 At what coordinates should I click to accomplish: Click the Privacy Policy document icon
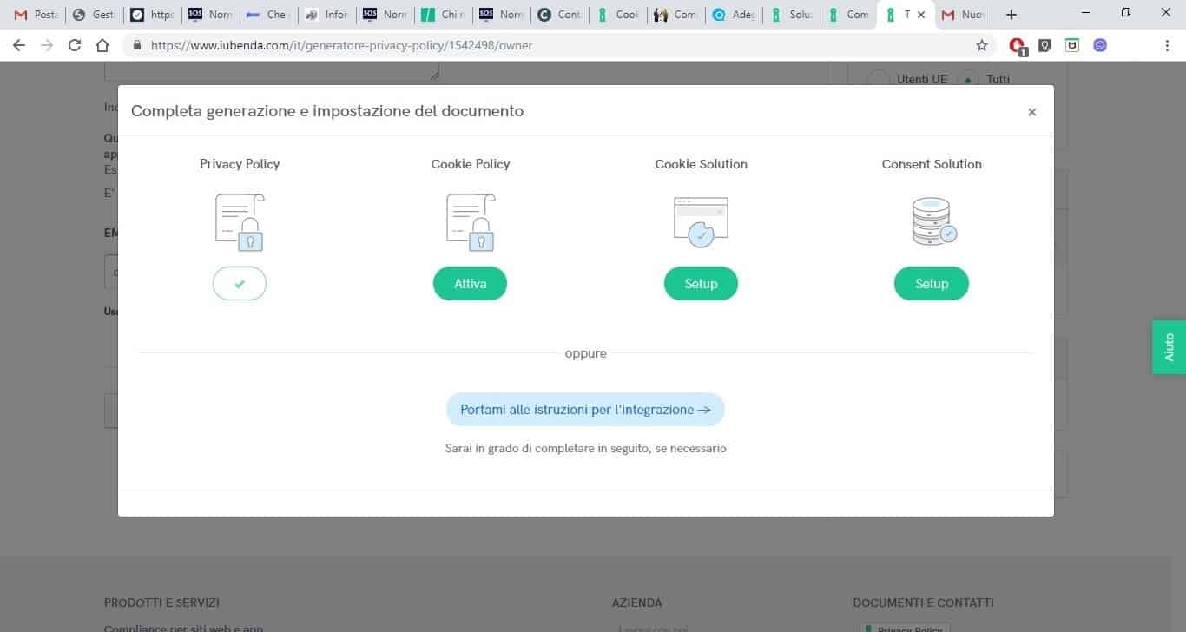[x=240, y=222]
